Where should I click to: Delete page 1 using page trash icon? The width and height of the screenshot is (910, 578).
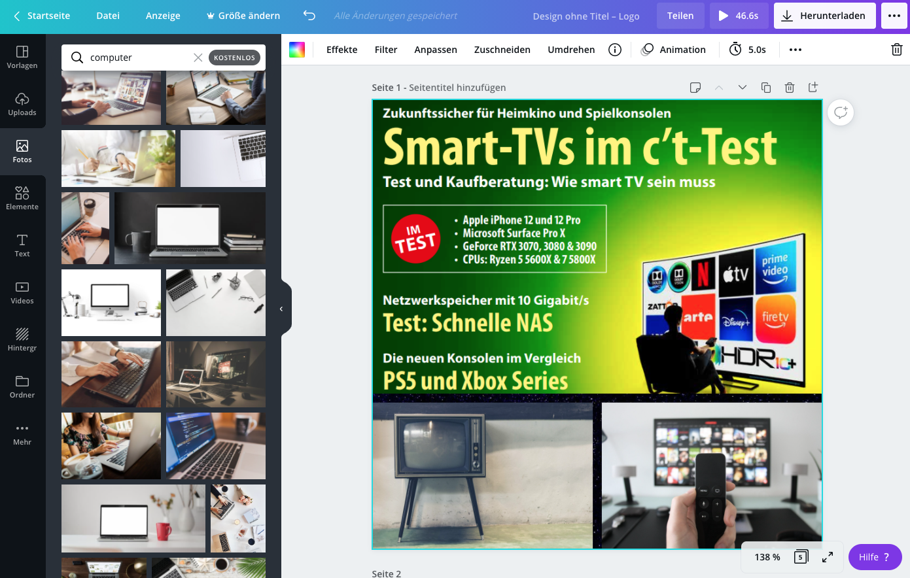tap(790, 88)
